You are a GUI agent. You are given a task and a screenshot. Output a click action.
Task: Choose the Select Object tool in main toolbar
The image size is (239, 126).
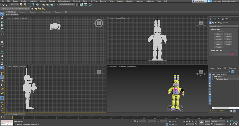[x=21, y=5]
